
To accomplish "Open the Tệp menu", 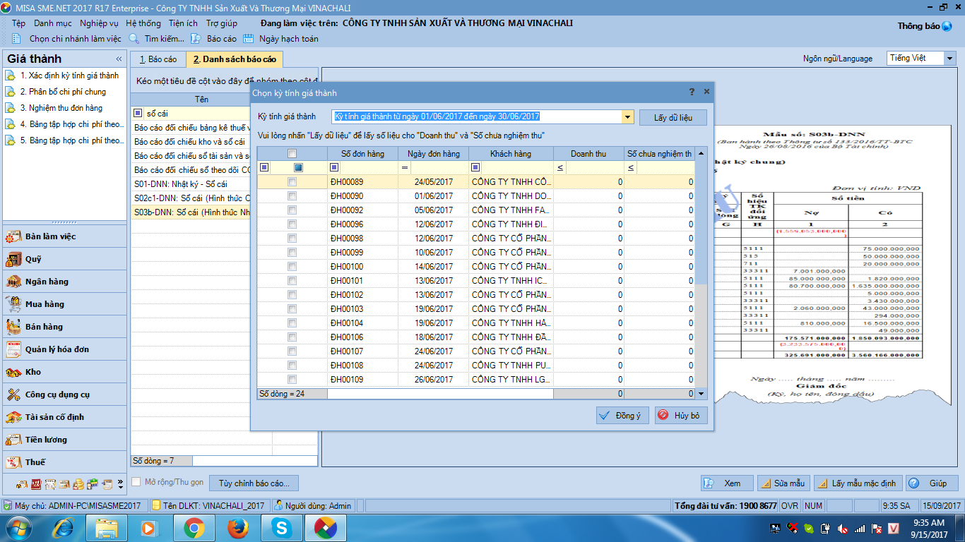I will click(18, 23).
